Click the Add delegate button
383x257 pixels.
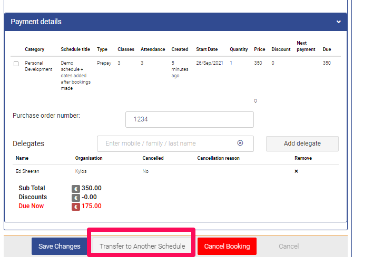(302, 143)
